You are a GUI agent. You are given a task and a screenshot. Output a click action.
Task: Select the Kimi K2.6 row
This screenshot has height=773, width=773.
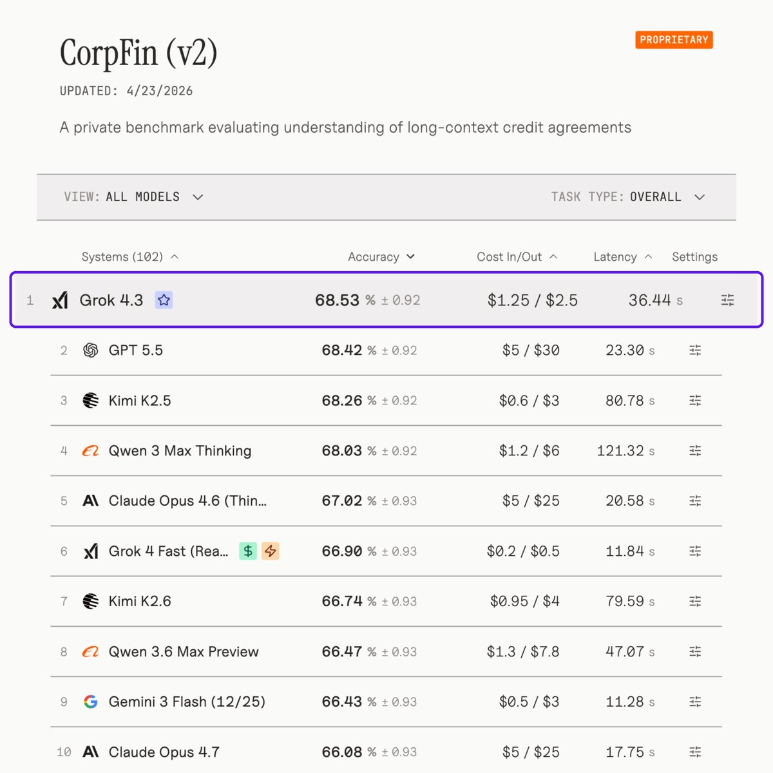[x=386, y=601]
